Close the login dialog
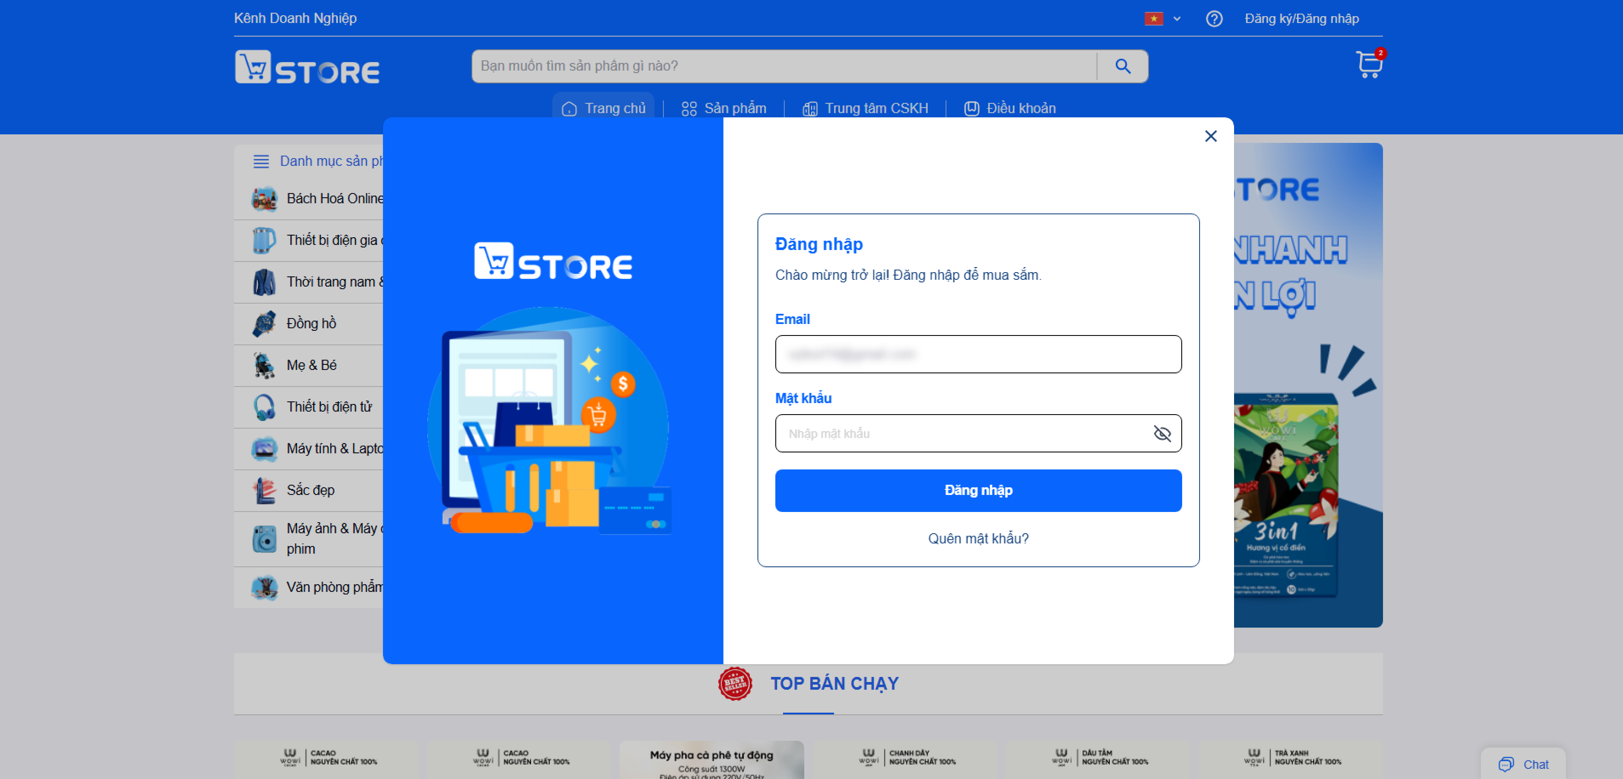 tap(1210, 136)
